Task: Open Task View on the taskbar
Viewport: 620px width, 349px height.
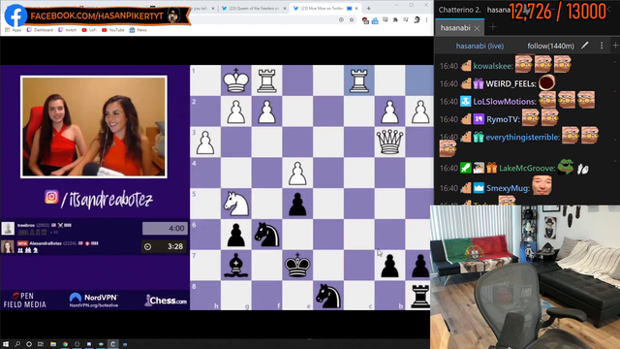Action: [41, 344]
